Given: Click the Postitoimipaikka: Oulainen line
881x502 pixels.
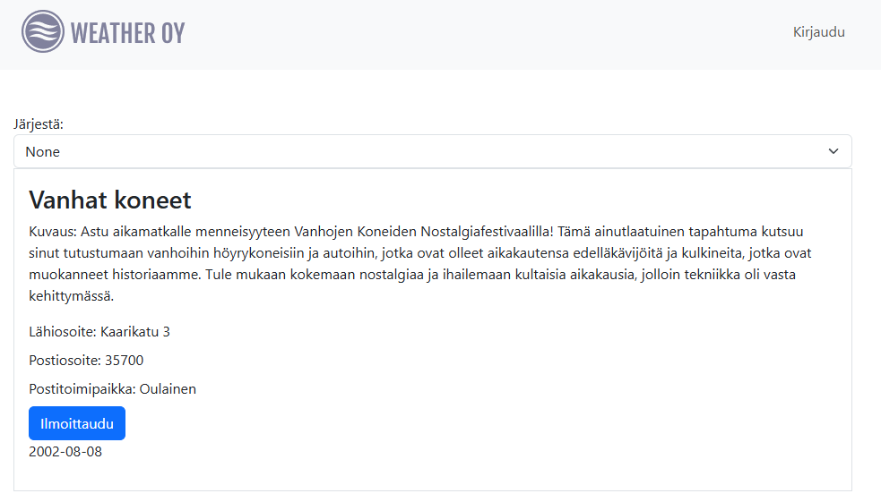Looking at the screenshot, I should click(x=112, y=389).
